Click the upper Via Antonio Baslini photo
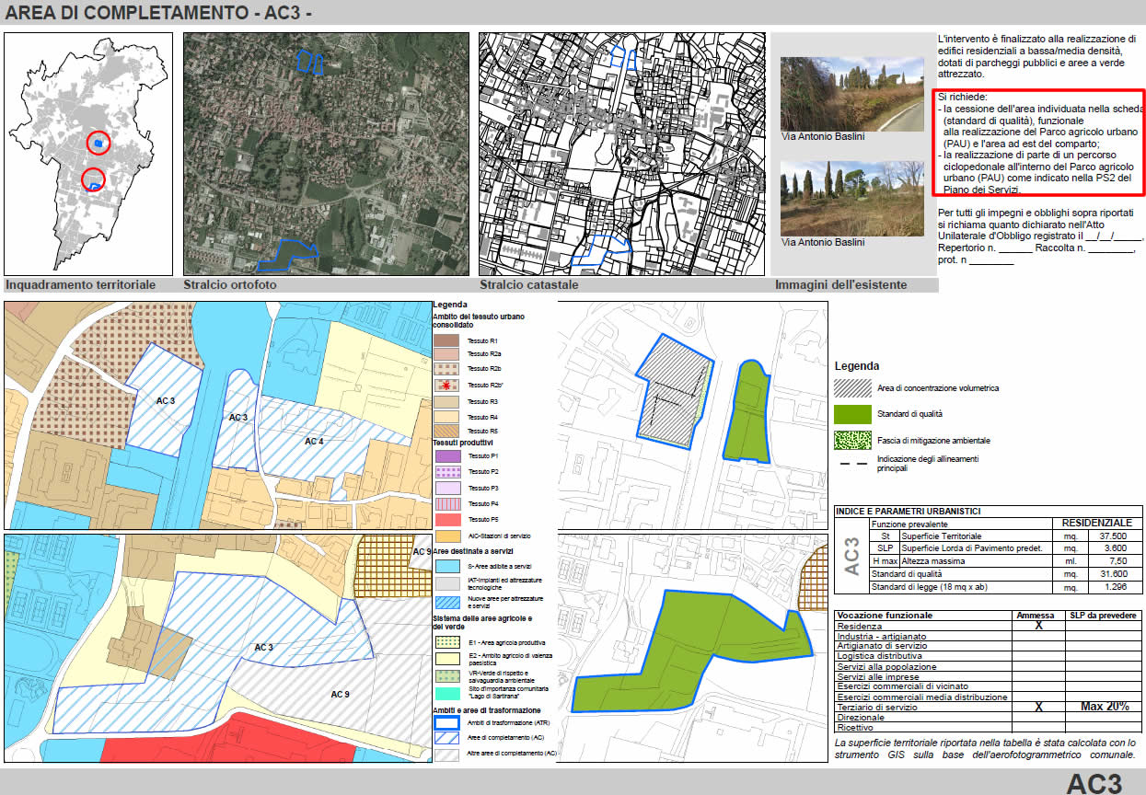Screen dimensions: 1146x795 pyautogui.click(x=852, y=94)
